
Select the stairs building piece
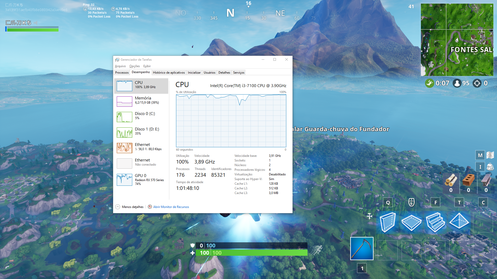435,222
